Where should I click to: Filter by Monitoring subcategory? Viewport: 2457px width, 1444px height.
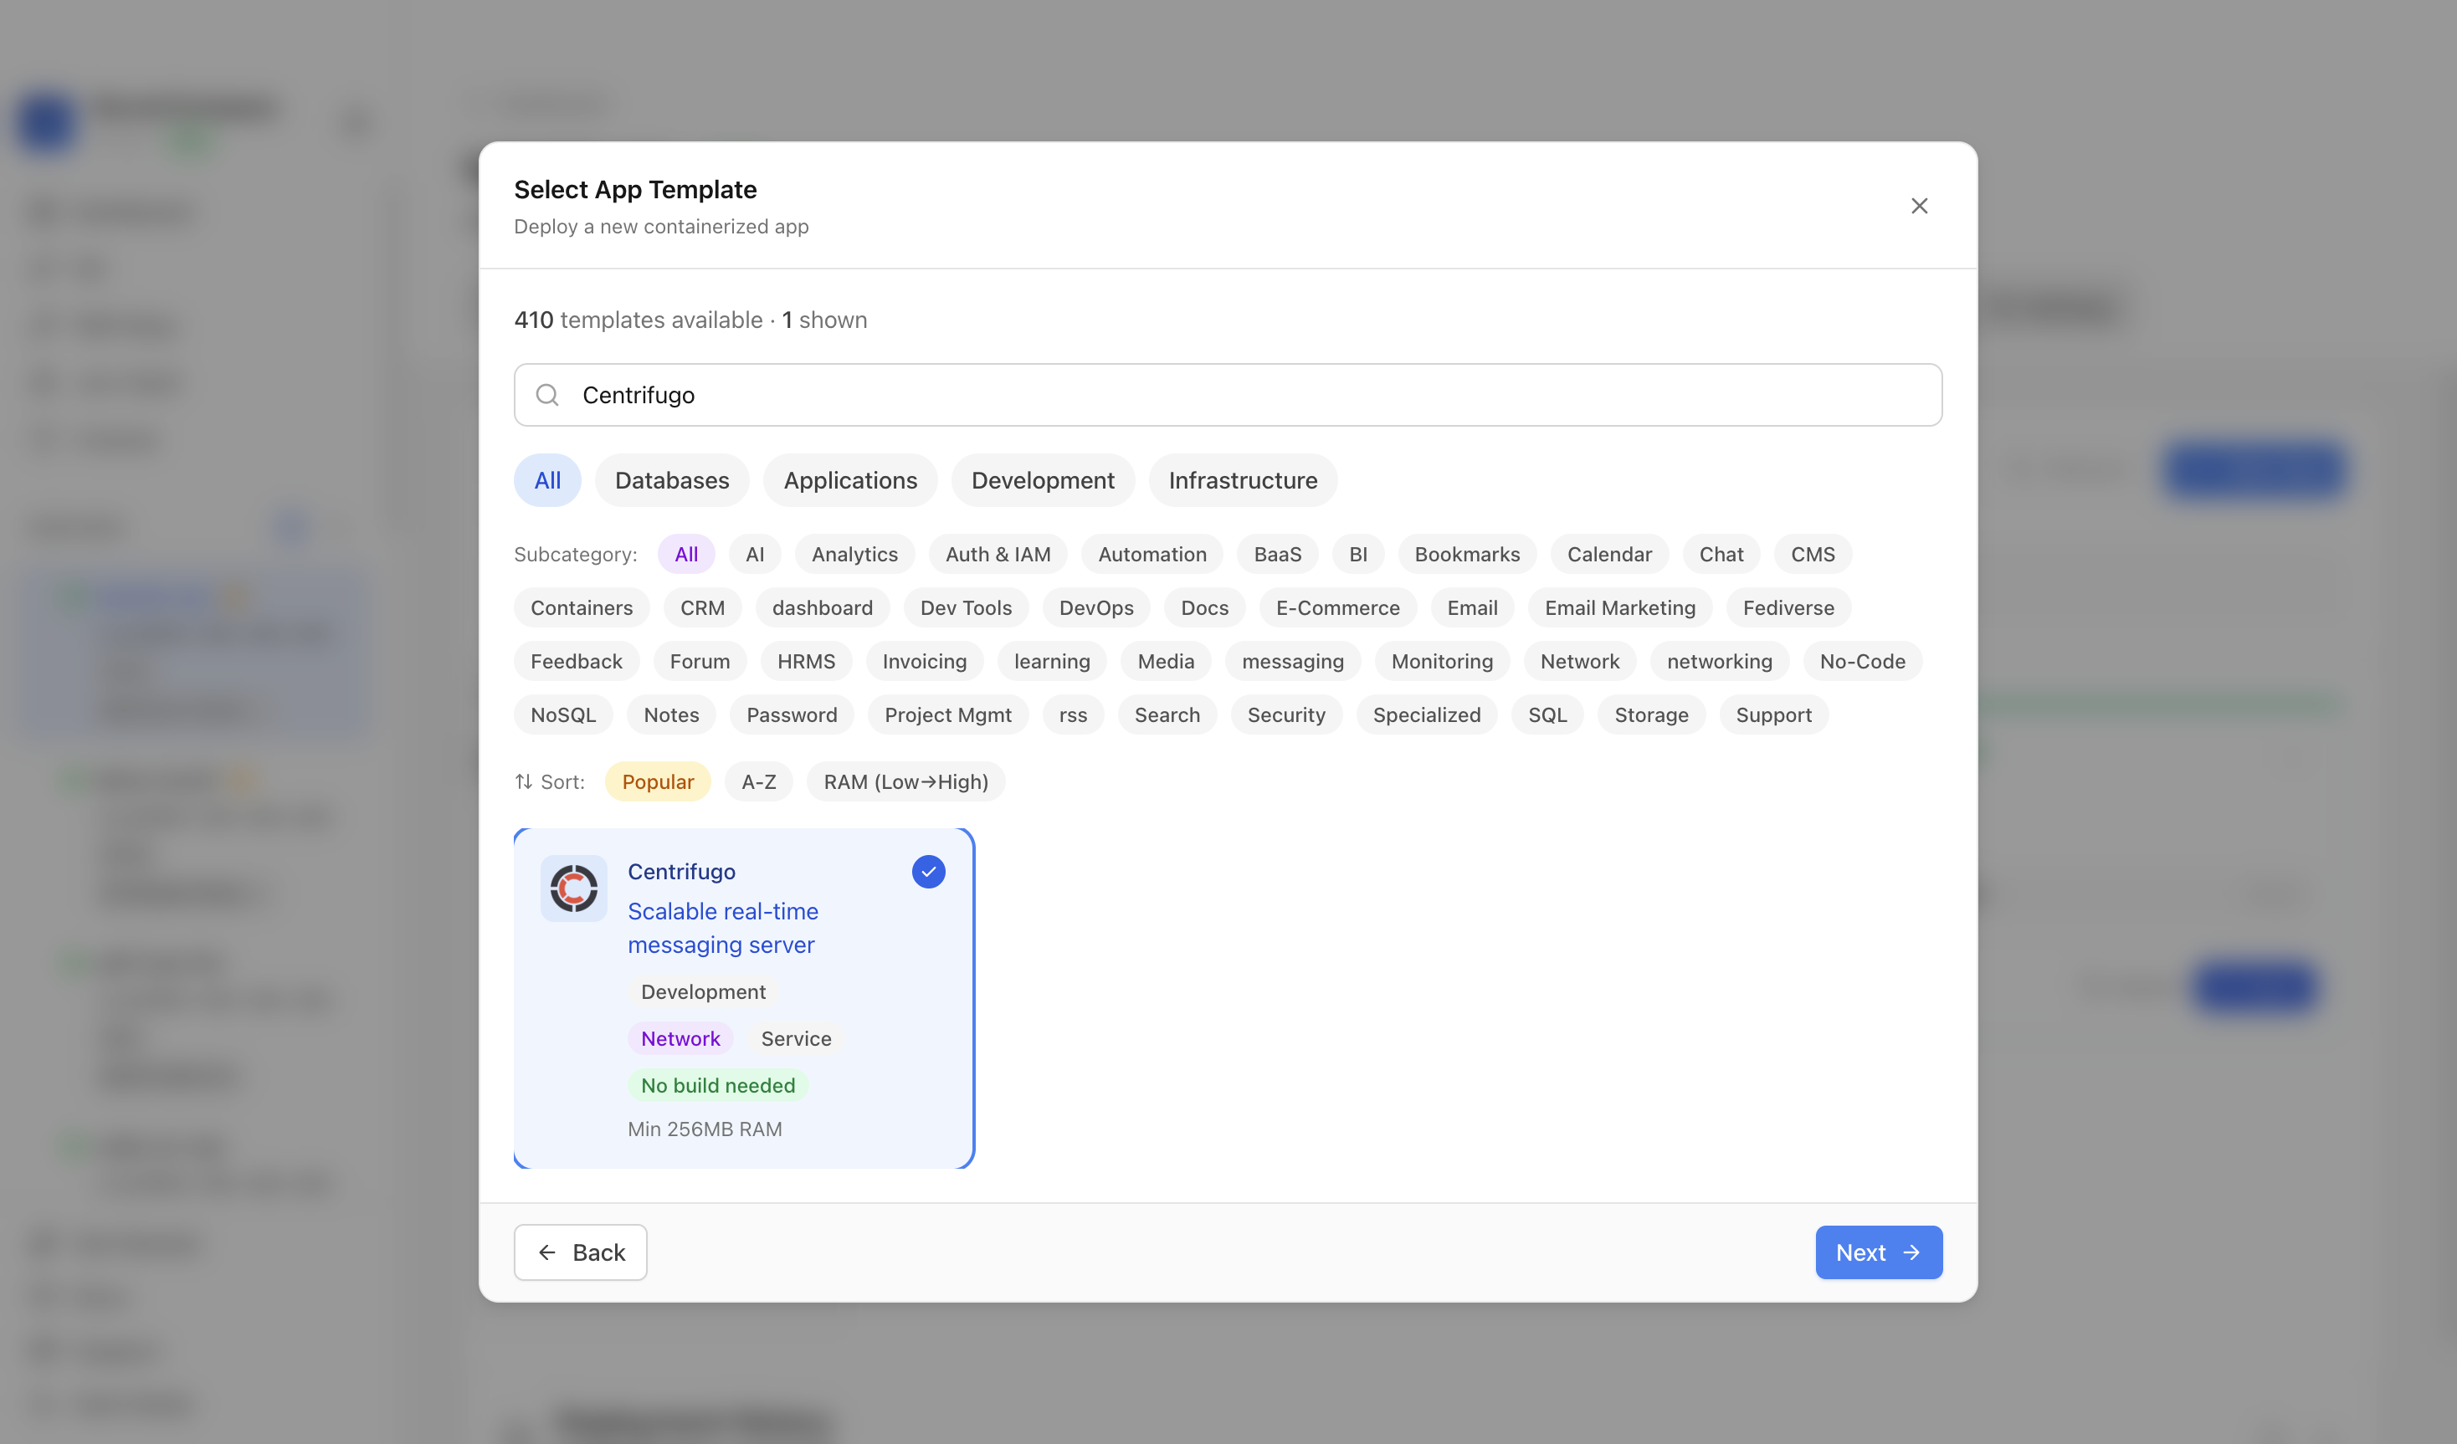click(1441, 661)
